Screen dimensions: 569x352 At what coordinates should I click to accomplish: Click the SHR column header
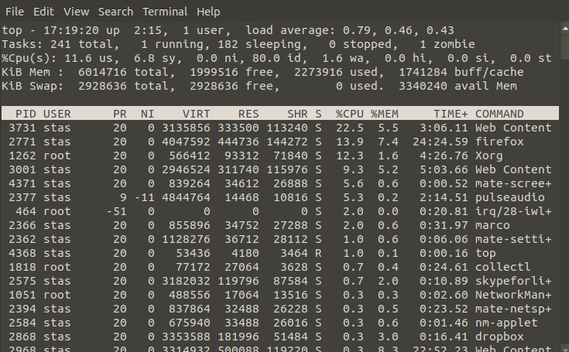click(x=297, y=114)
